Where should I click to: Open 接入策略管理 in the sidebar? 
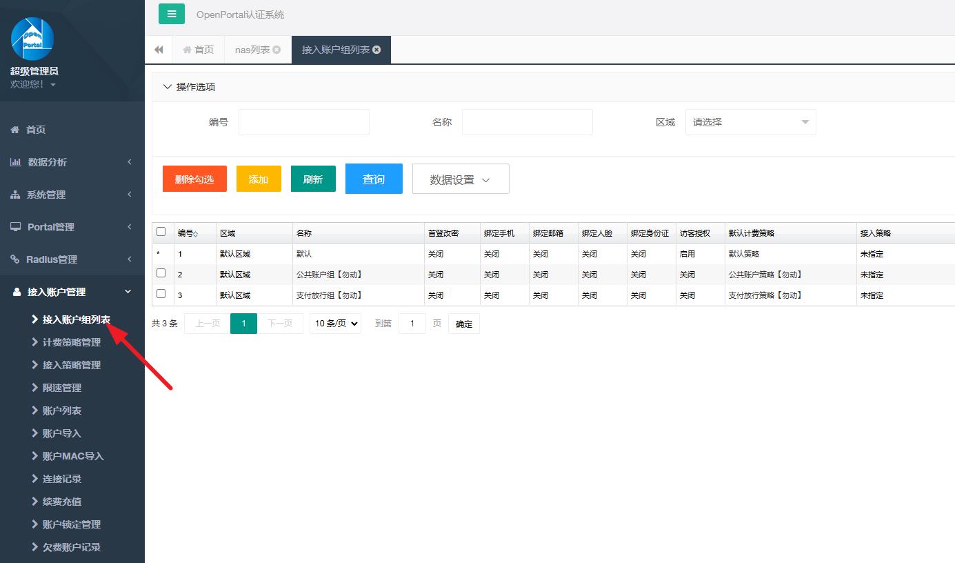click(72, 365)
